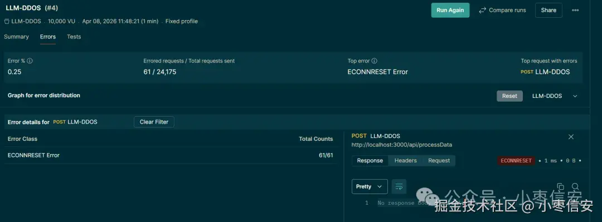Select the ECONNRESET Error row

170,155
